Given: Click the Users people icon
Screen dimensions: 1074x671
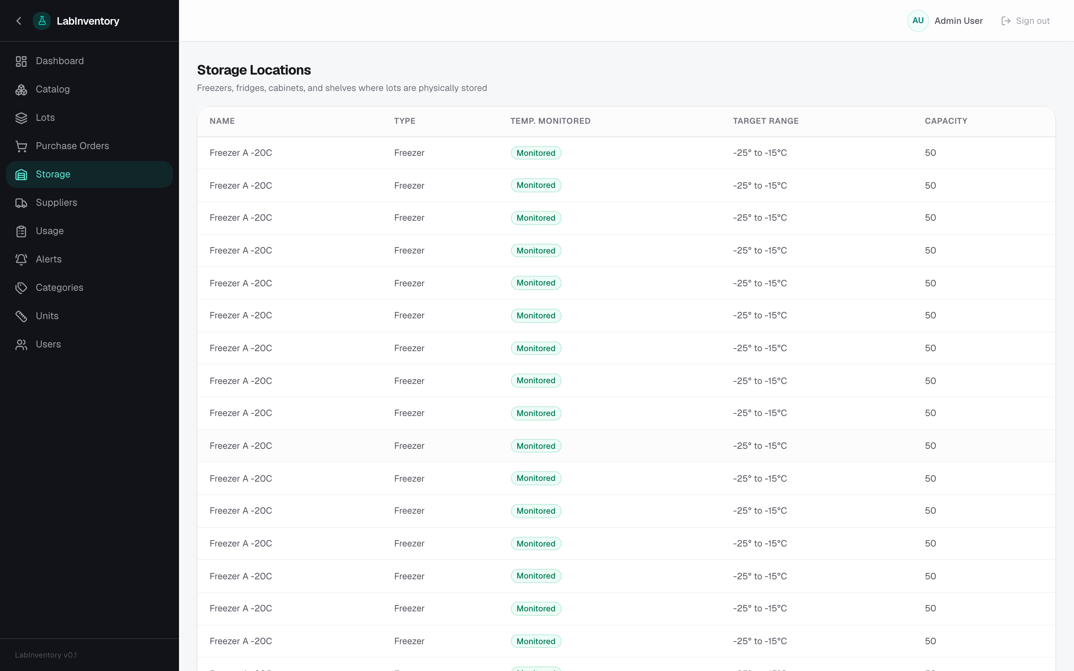Looking at the screenshot, I should pyautogui.click(x=21, y=344).
